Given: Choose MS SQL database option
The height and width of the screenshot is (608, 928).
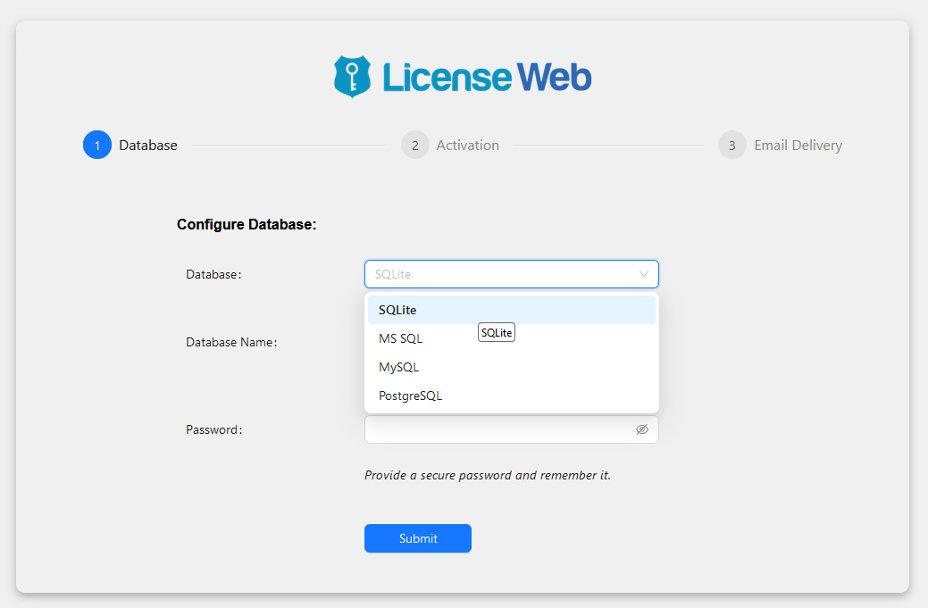Looking at the screenshot, I should coord(512,338).
